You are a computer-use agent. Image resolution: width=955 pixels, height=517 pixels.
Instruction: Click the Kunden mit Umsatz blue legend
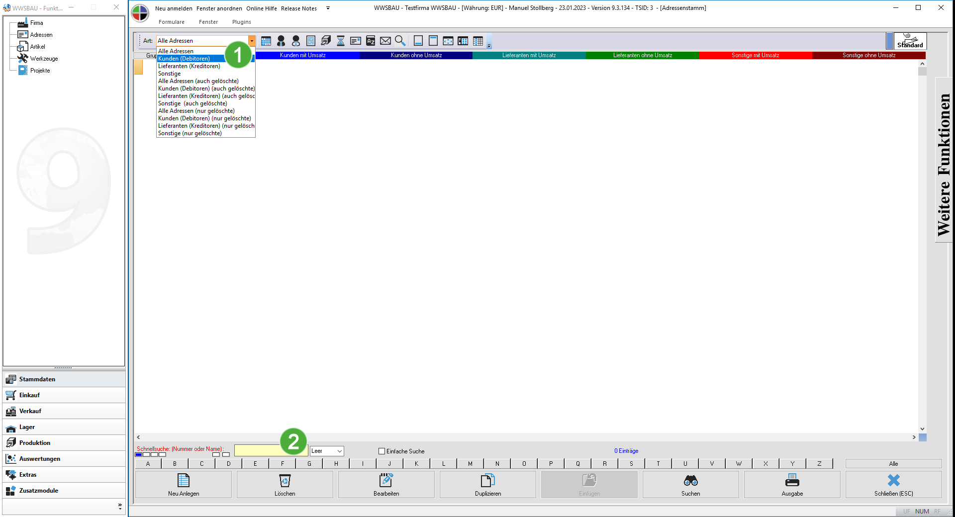303,55
